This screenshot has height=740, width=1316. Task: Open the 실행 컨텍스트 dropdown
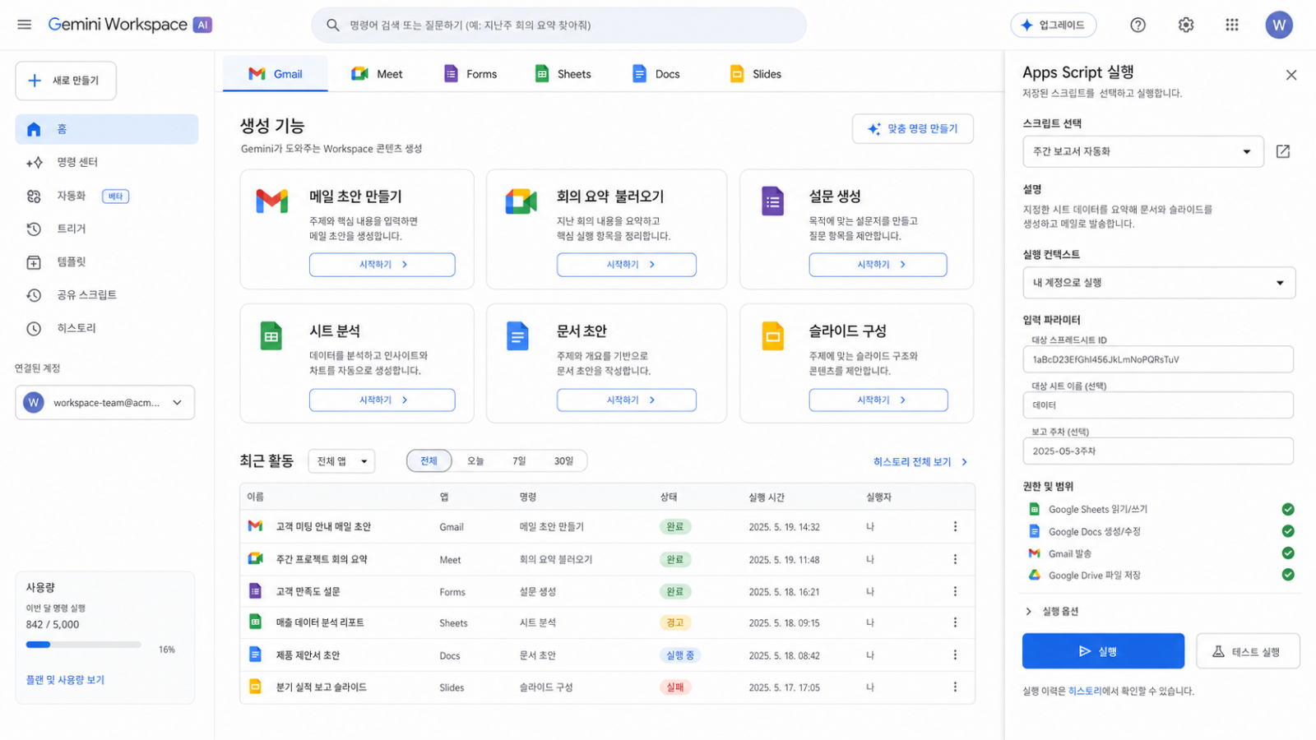1159,283
